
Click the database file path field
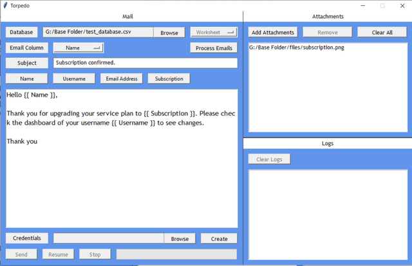(98, 32)
